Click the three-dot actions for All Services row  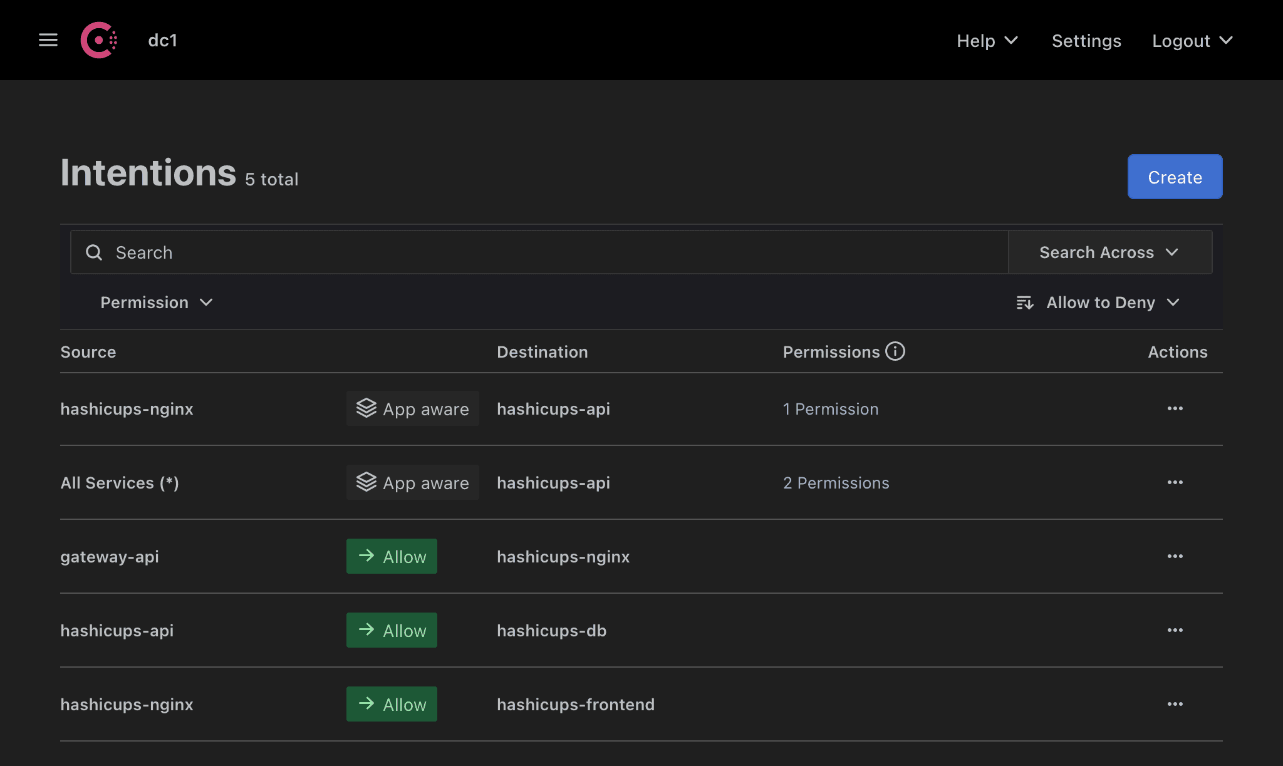[1175, 482]
